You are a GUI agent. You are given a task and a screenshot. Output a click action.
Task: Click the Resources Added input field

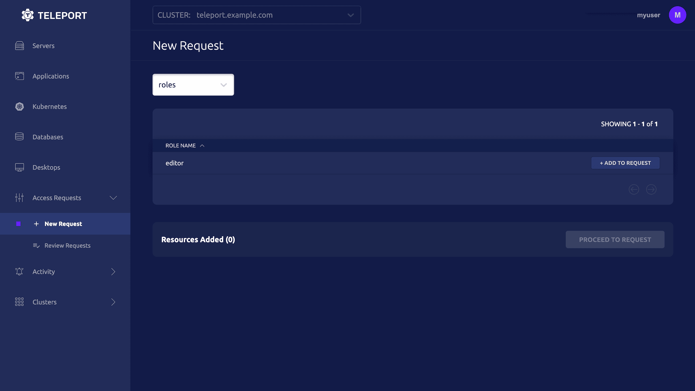click(198, 239)
